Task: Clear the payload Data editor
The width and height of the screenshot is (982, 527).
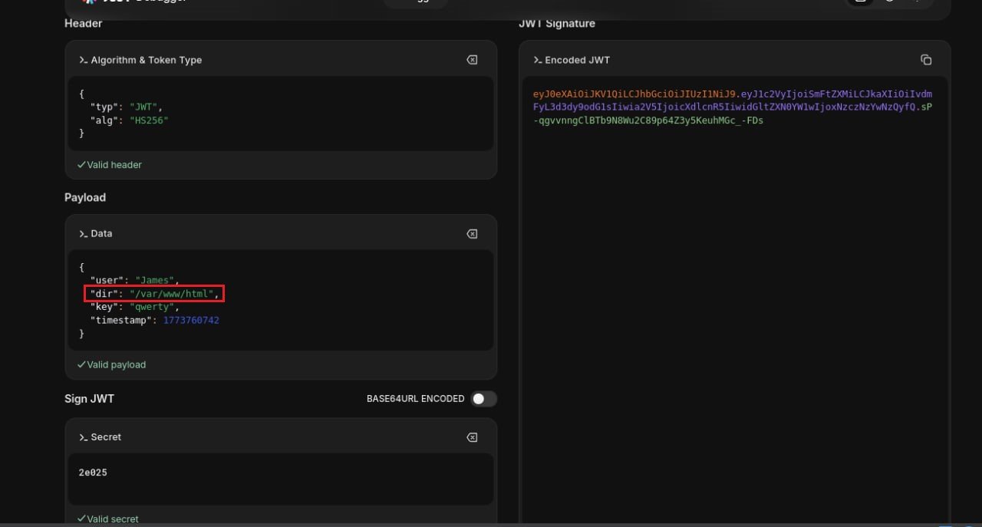Action: [472, 234]
